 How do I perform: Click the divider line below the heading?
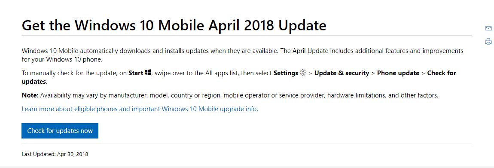247,36
